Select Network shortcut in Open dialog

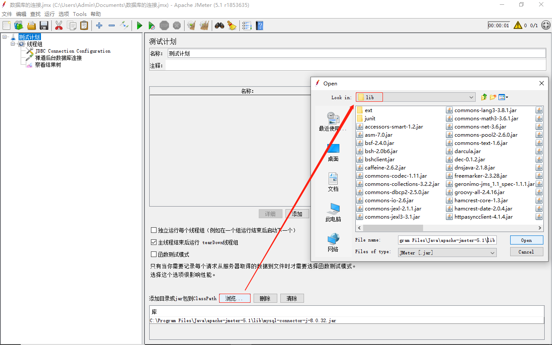[x=333, y=242]
